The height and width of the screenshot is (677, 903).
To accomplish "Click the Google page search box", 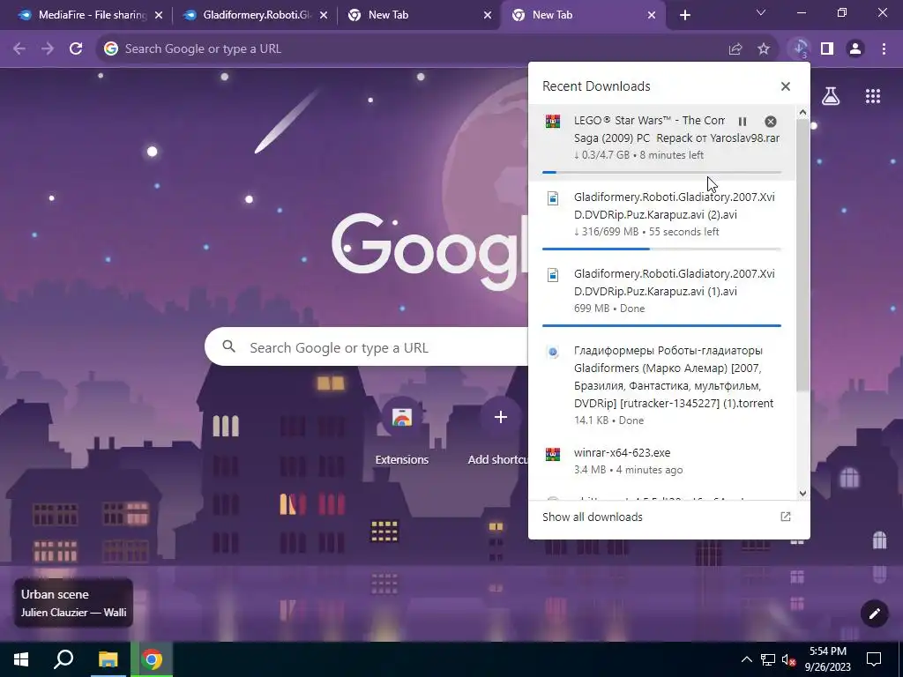I will (x=366, y=347).
